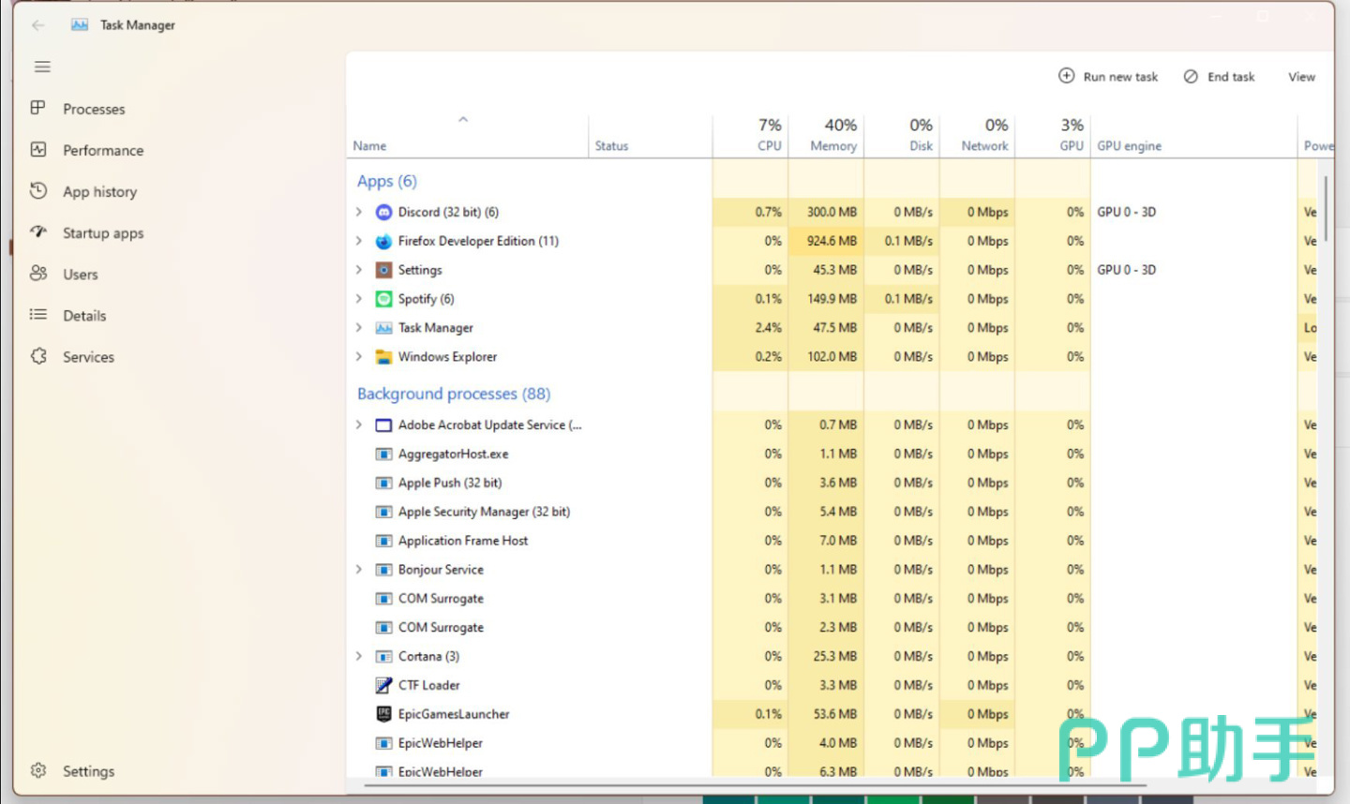Click the Discord app icon
Viewport: 1350px width, 804px height.
point(383,213)
